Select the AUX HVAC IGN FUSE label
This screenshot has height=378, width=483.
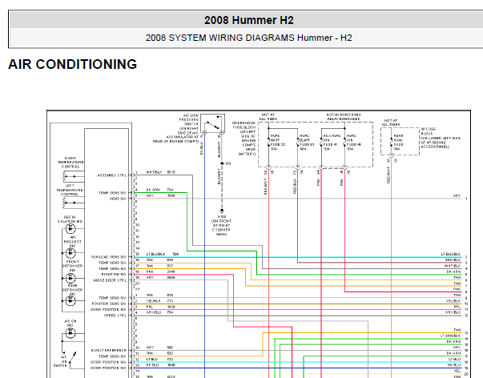[x=332, y=143]
